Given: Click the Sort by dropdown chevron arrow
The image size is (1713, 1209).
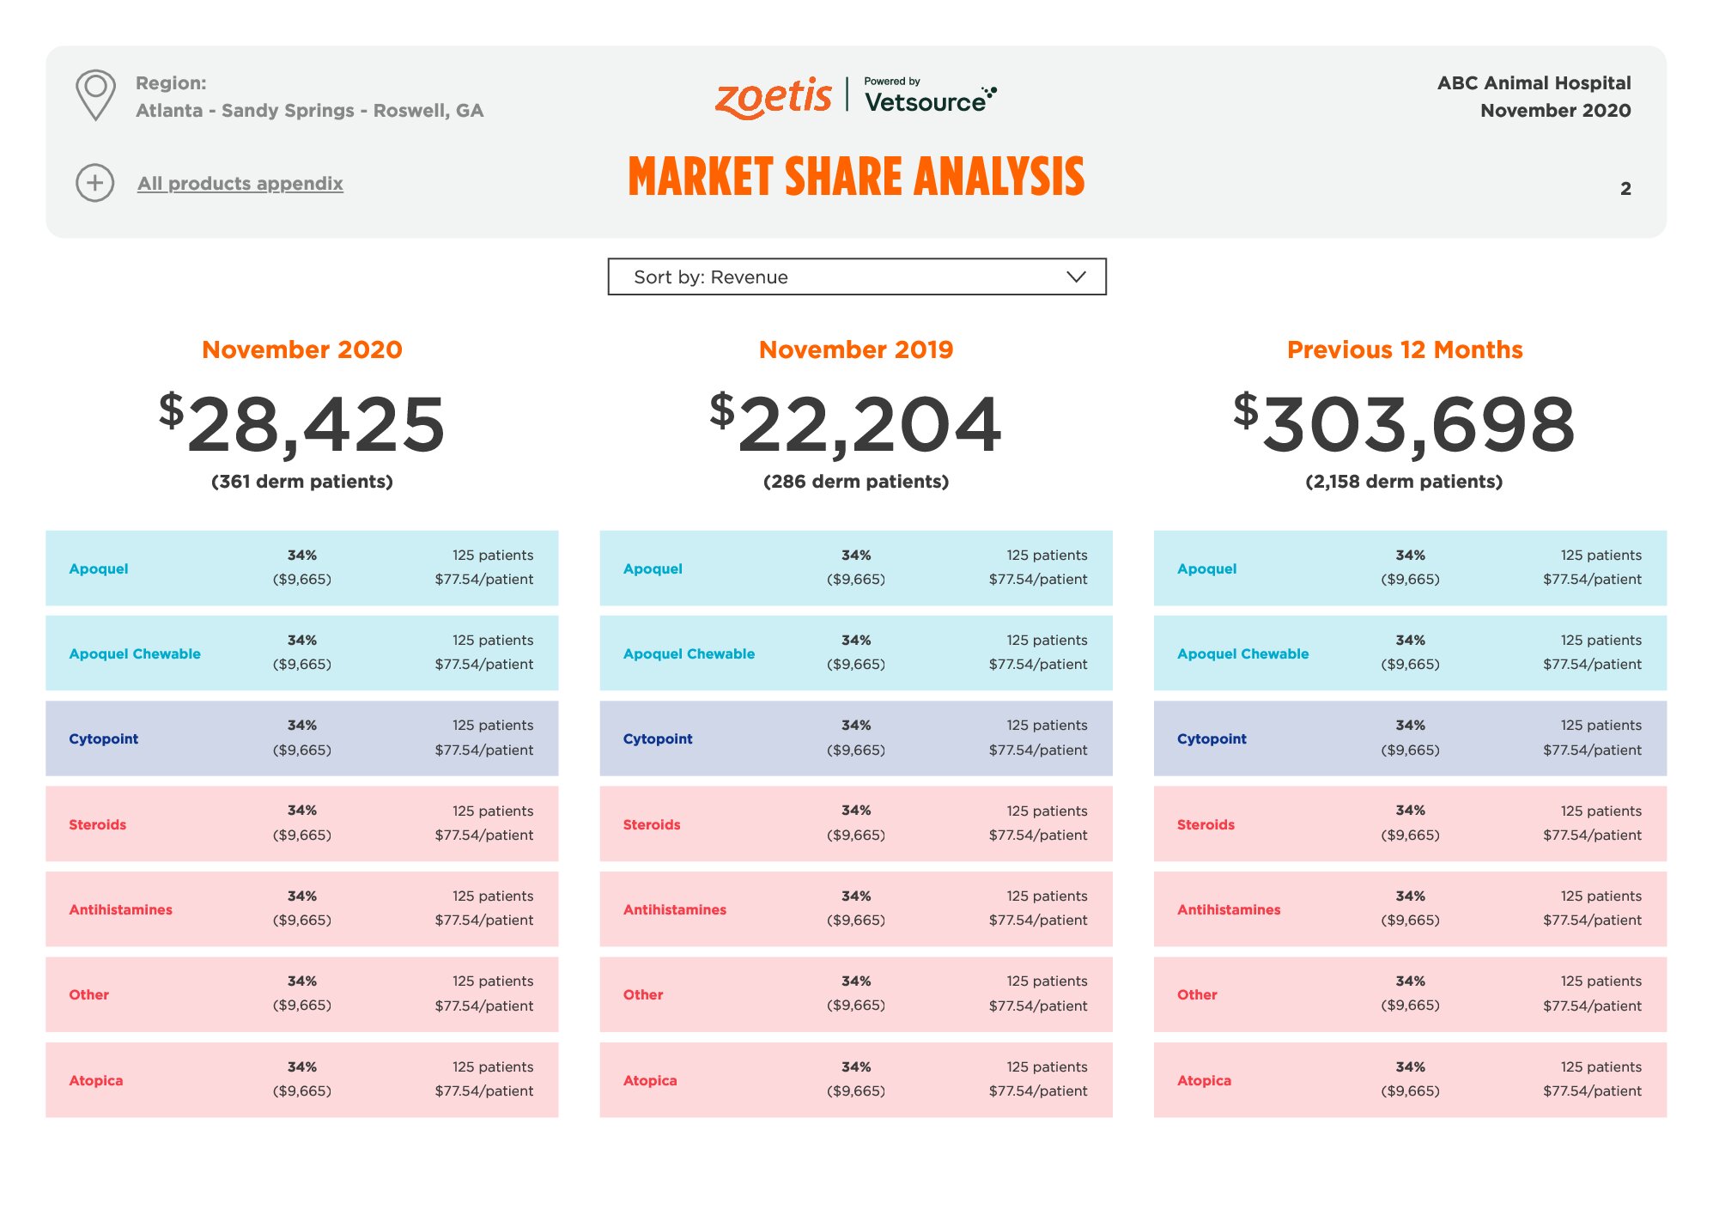Looking at the screenshot, I should 1076,276.
